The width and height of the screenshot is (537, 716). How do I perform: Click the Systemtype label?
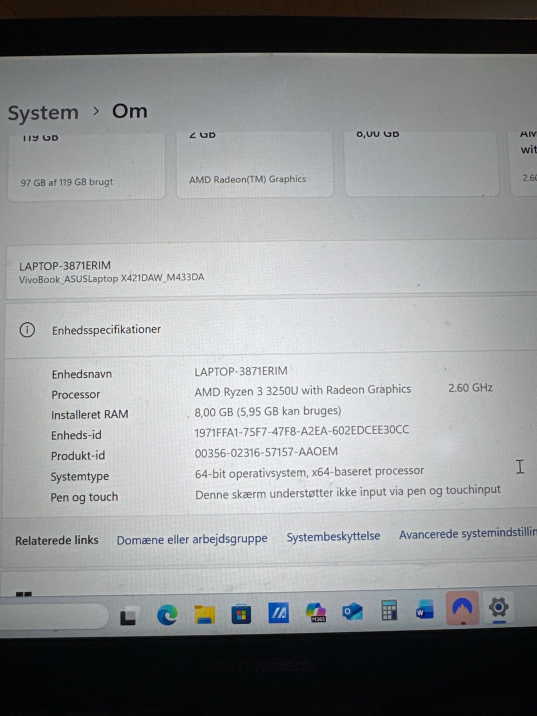(x=79, y=477)
